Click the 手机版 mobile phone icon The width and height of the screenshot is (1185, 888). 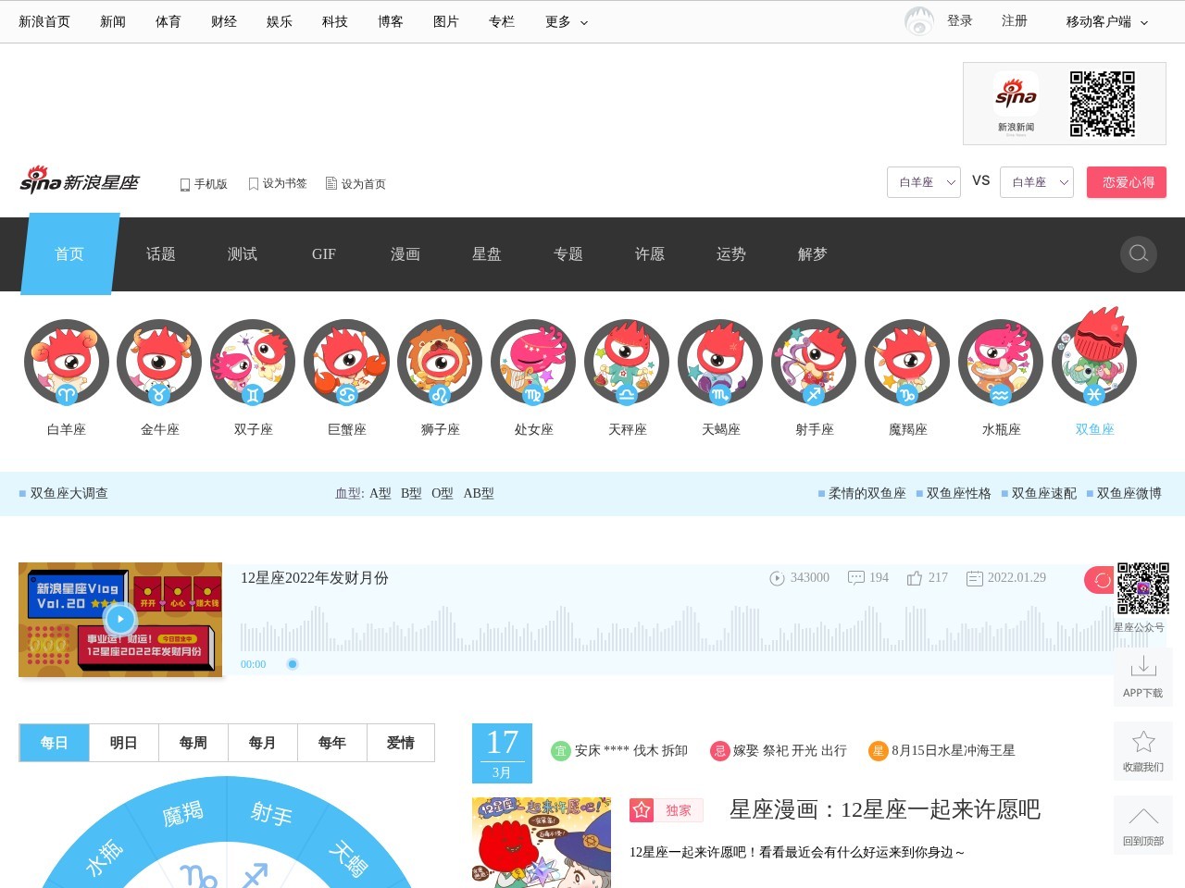pos(184,183)
